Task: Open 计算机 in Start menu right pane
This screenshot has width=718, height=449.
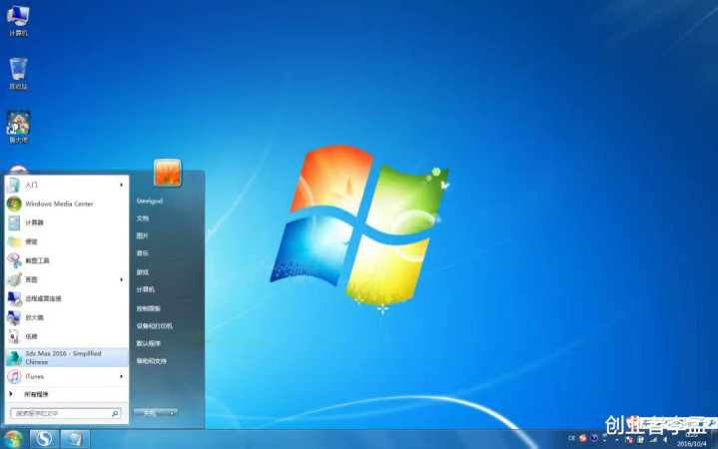Action: point(145,289)
